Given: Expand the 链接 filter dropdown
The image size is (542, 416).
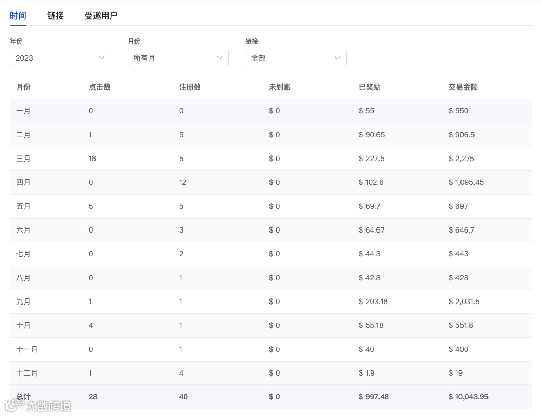Looking at the screenshot, I should click(296, 58).
